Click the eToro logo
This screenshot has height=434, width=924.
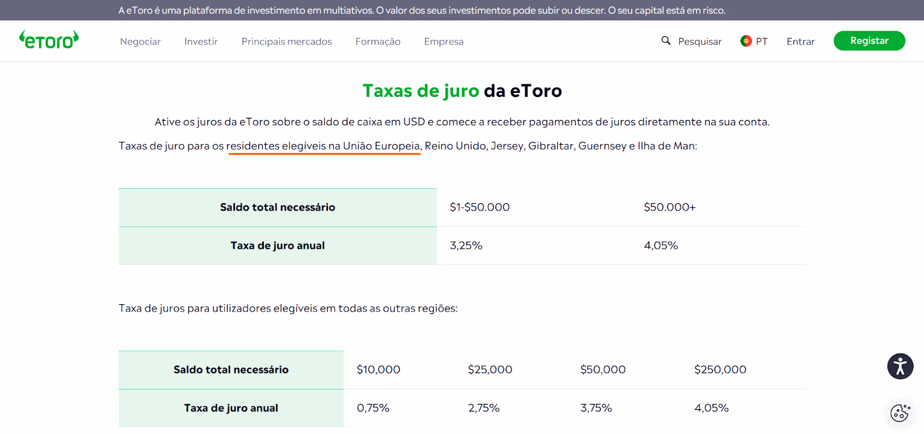pyautogui.click(x=49, y=40)
